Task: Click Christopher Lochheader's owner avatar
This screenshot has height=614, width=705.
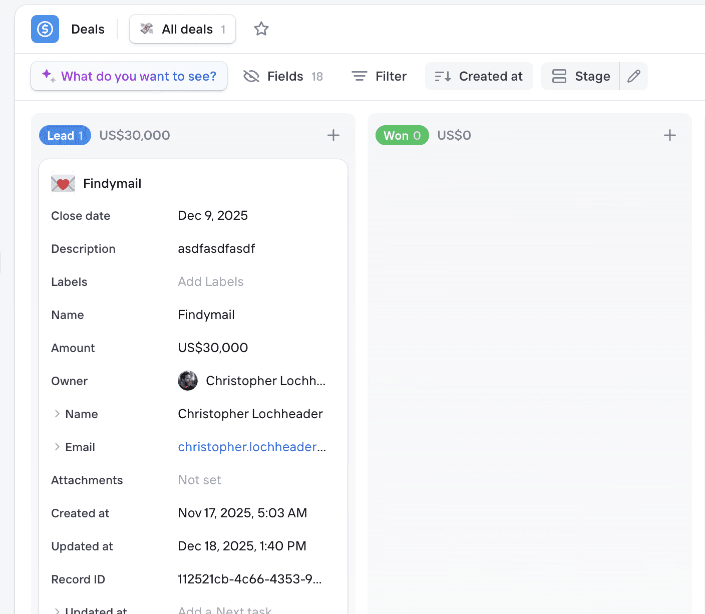Action: (x=188, y=381)
